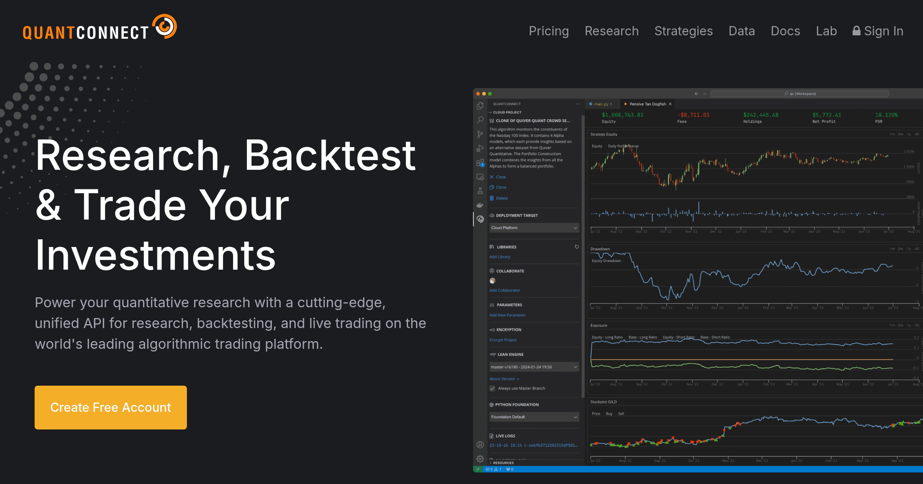
Task: Toggle Equity - Long Ratio series
Action: [x=607, y=337]
